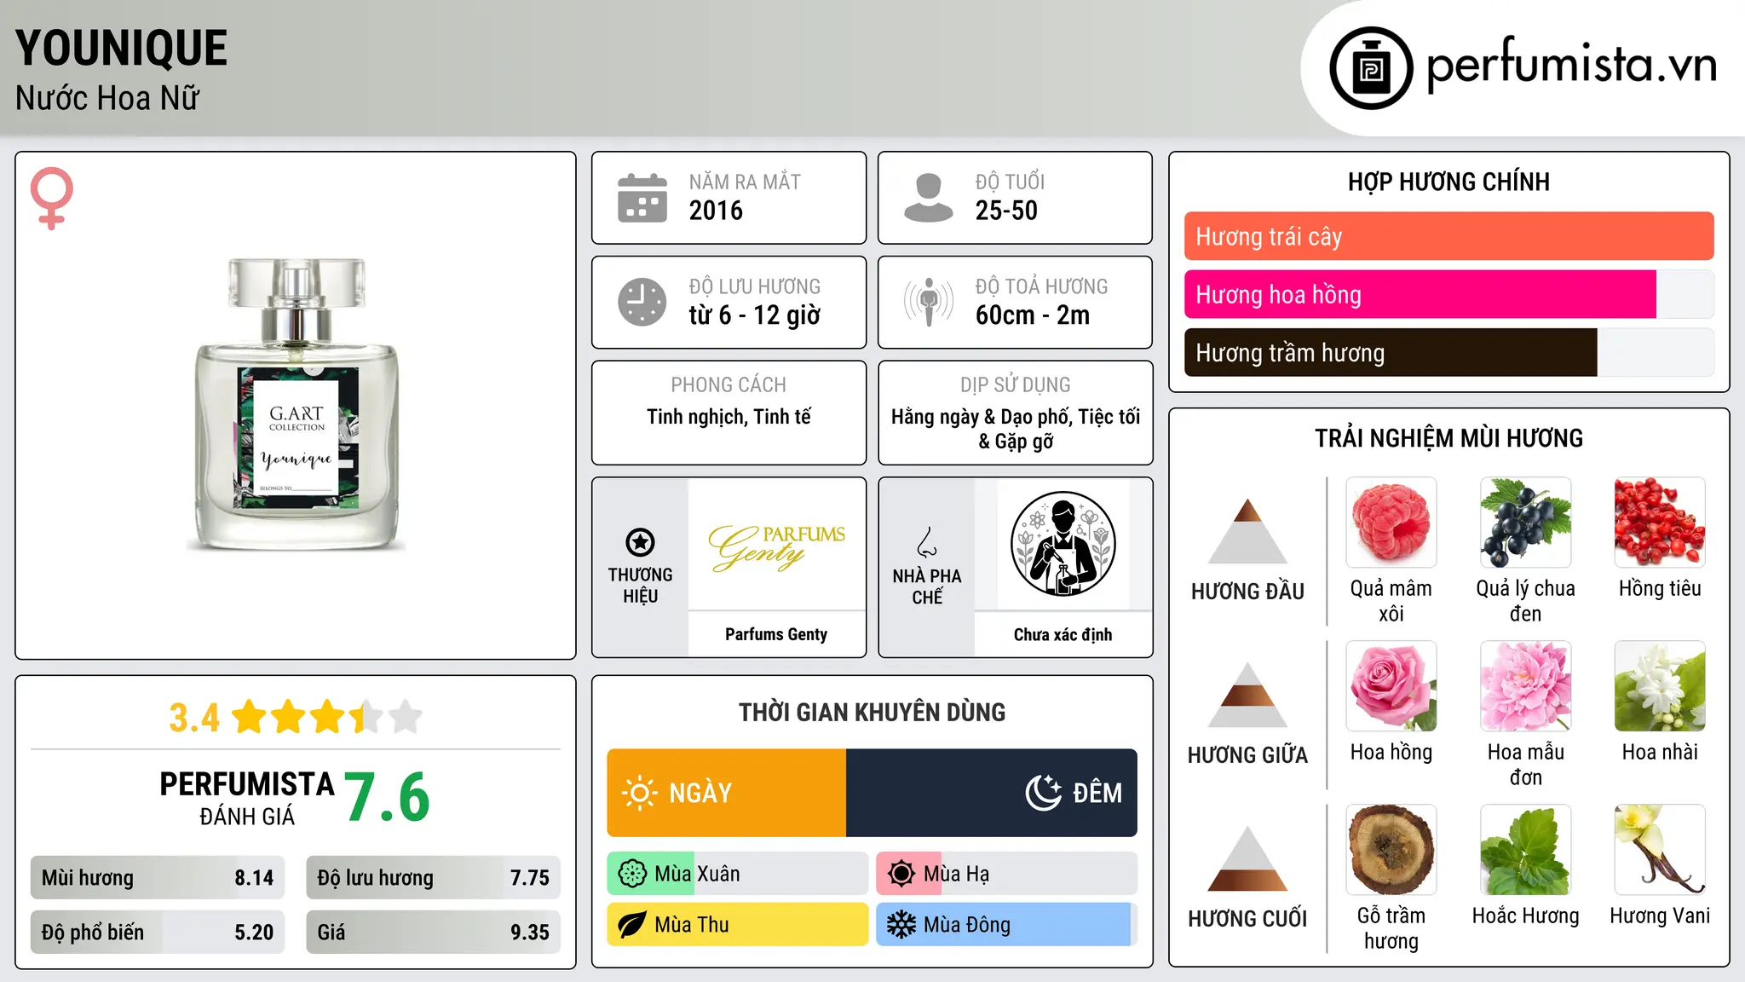Click the top notes pyramid icon (Hương đầu)

point(1247,530)
